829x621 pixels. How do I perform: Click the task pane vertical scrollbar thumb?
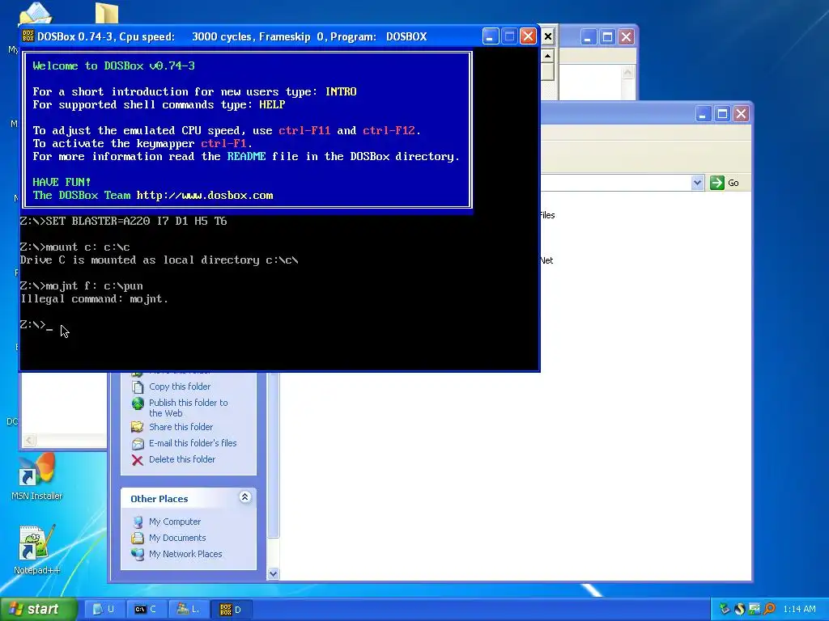coord(273,457)
